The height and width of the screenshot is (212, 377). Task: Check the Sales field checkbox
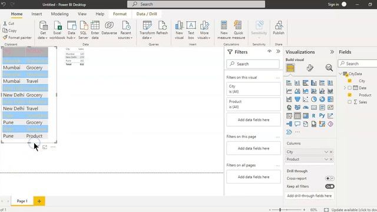(x=349, y=102)
